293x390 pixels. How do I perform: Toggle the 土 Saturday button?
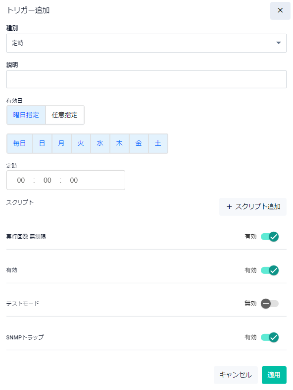[x=158, y=143]
